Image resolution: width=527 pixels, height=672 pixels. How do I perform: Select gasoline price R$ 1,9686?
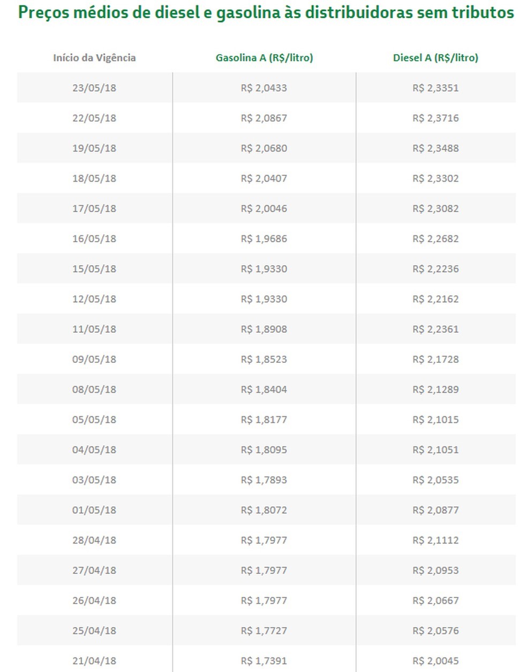[x=264, y=238]
